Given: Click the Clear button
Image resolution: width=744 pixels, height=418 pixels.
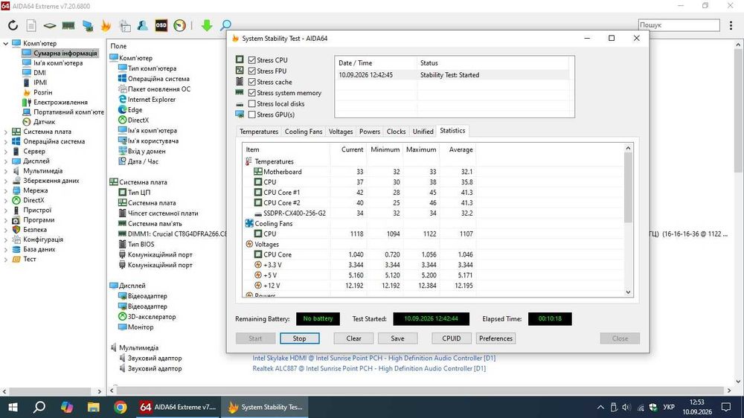Looking at the screenshot, I should pos(353,338).
